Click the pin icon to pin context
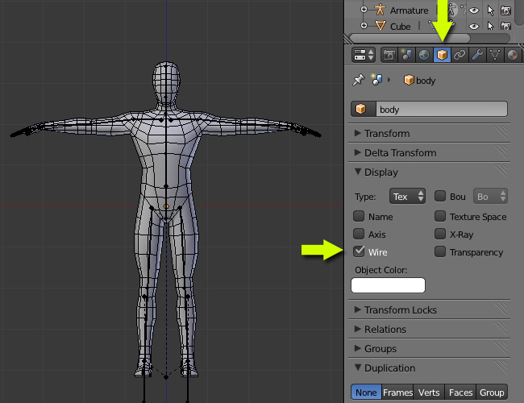This screenshot has width=524, height=403. pos(358,81)
